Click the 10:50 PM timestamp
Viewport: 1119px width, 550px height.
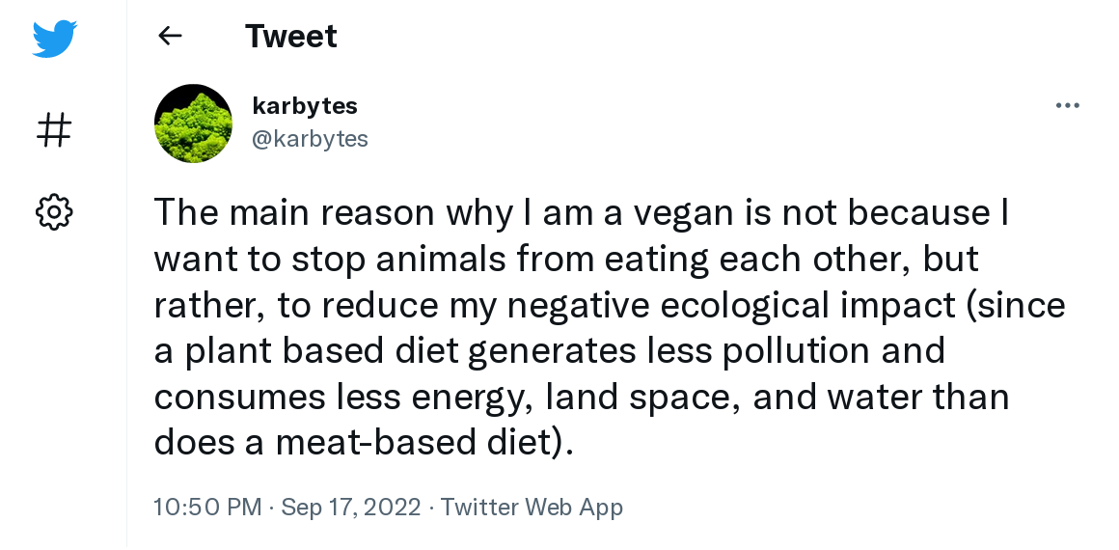point(207,507)
